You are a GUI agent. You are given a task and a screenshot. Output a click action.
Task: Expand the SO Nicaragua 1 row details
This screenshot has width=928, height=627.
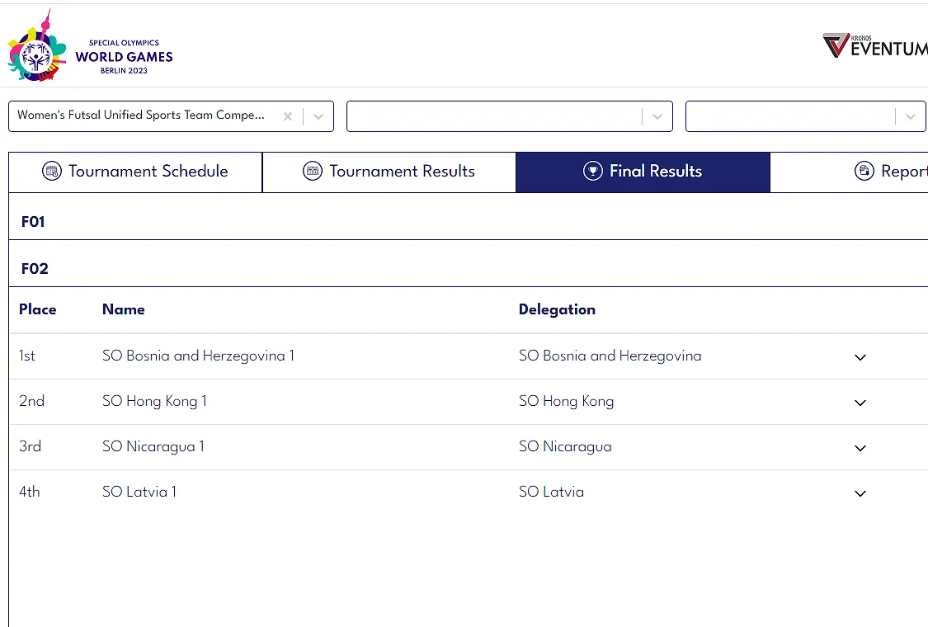(x=860, y=448)
